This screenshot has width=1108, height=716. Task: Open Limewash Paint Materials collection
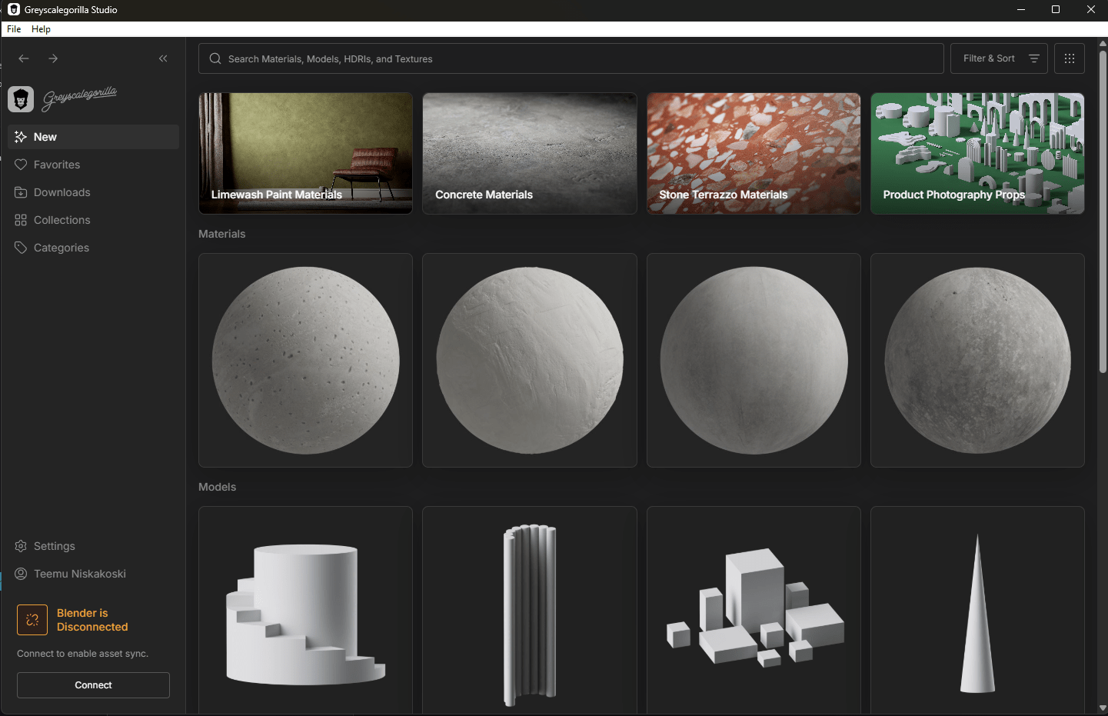[305, 154]
